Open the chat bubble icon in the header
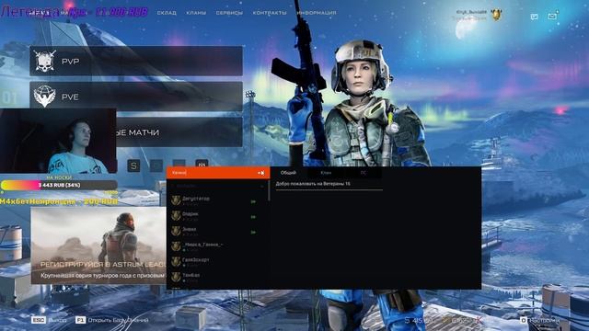The image size is (589, 331). (534, 17)
